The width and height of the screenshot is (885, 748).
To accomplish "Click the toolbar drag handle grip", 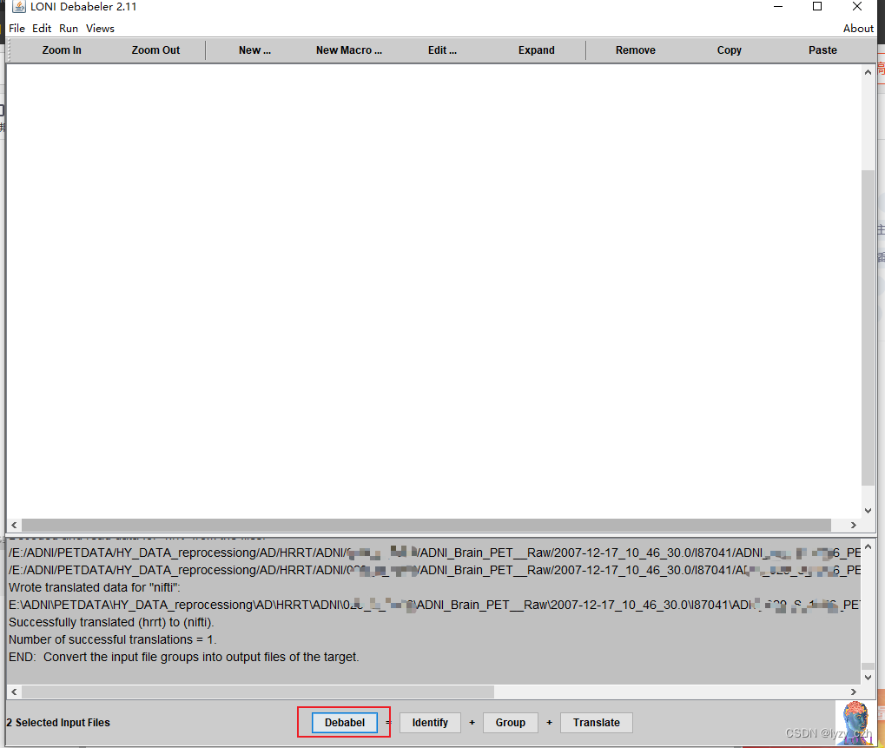I will (x=10, y=50).
